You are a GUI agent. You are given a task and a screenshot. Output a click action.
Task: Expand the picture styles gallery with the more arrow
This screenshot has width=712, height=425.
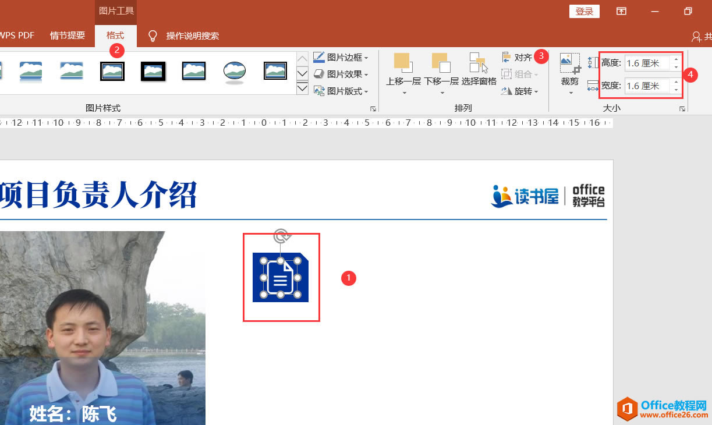pos(302,87)
